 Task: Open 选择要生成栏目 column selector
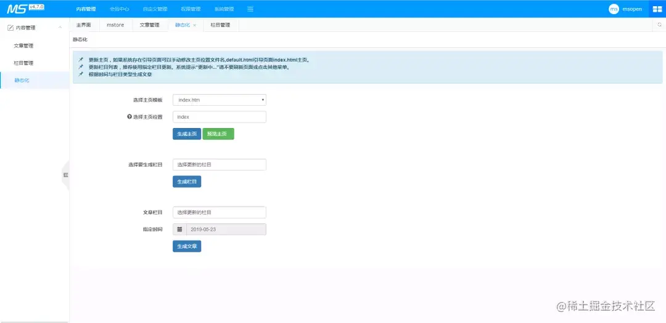coord(219,164)
